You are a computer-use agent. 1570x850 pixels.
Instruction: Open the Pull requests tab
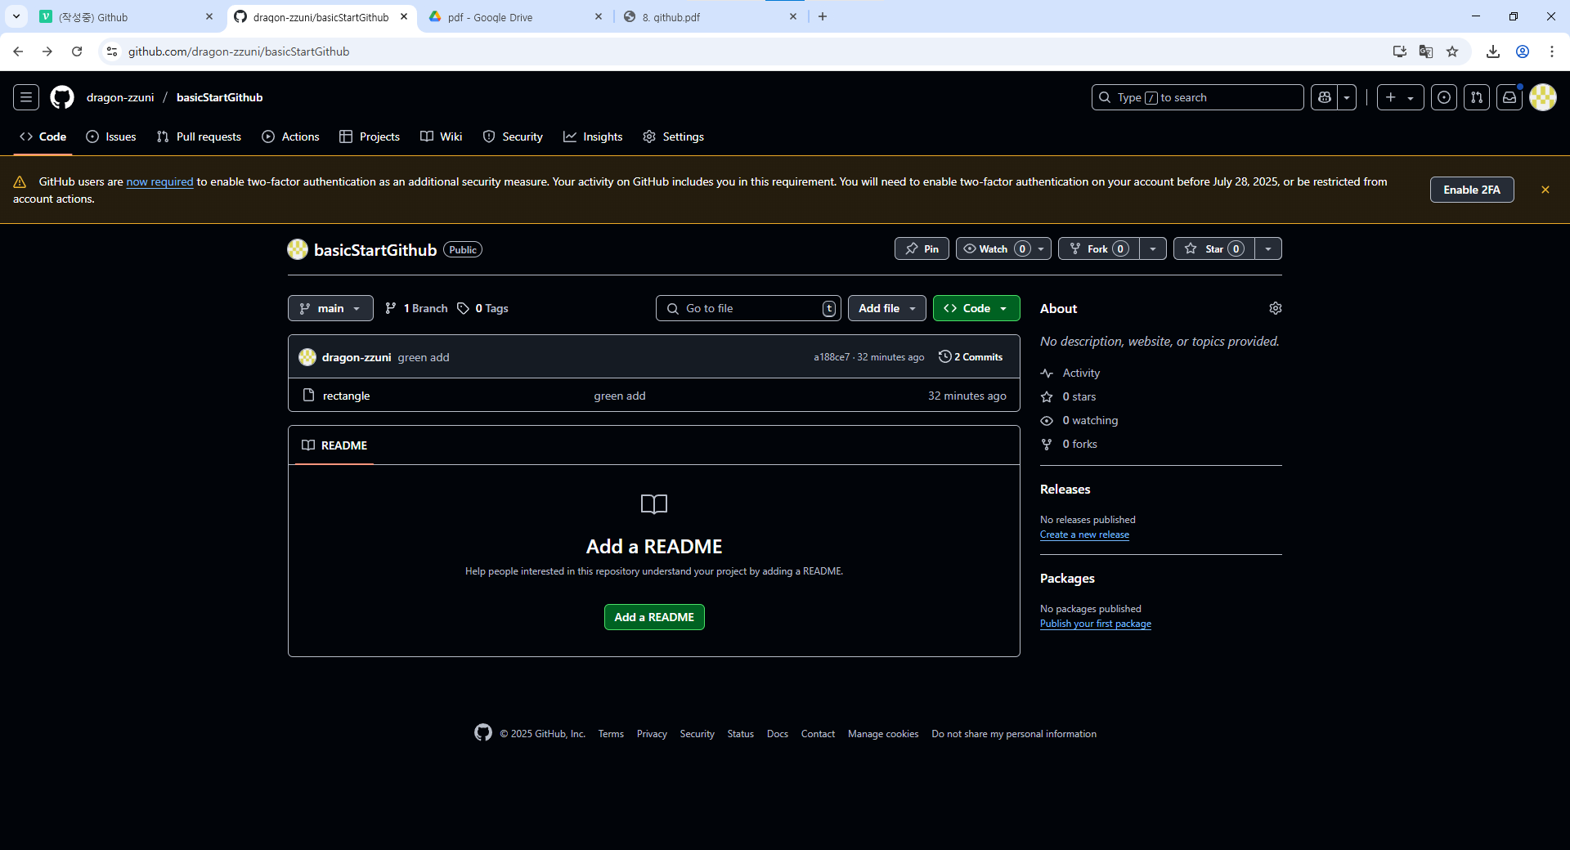199,136
